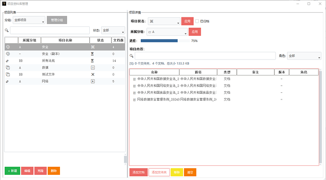326x180 pixels.
Task: Apply the selected 所属分组
Action: tap(195, 32)
